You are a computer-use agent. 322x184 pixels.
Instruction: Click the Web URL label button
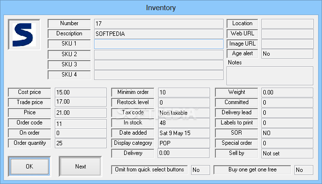point(242,33)
